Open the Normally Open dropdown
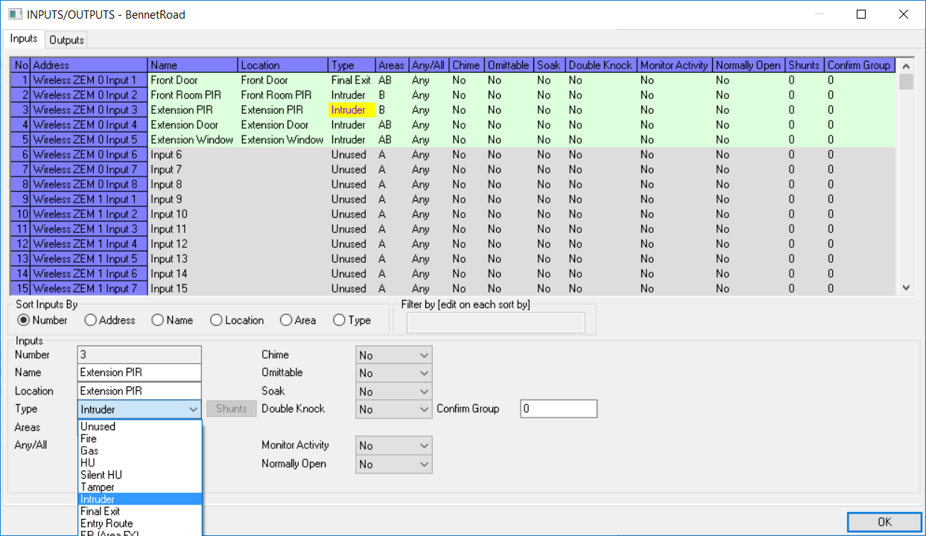Screen dimensions: 926x536 [393, 464]
